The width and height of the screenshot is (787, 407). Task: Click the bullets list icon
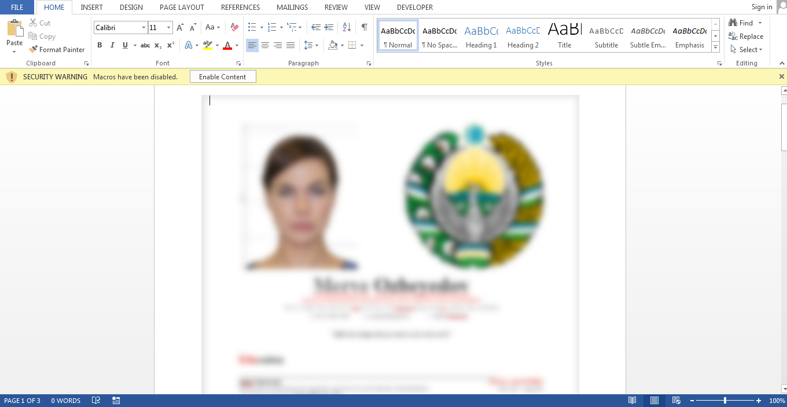[x=252, y=28]
